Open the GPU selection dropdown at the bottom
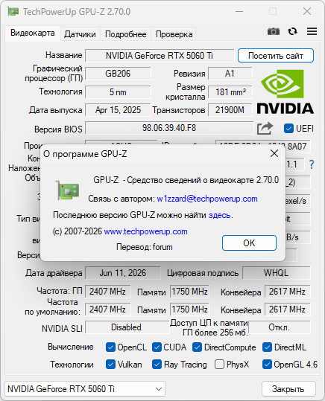The width and height of the screenshot is (325, 401). 85,389
